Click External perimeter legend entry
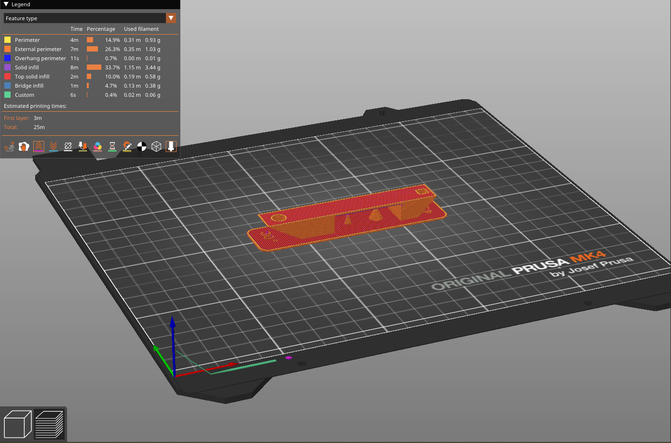This screenshot has width=671, height=443. click(x=38, y=49)
